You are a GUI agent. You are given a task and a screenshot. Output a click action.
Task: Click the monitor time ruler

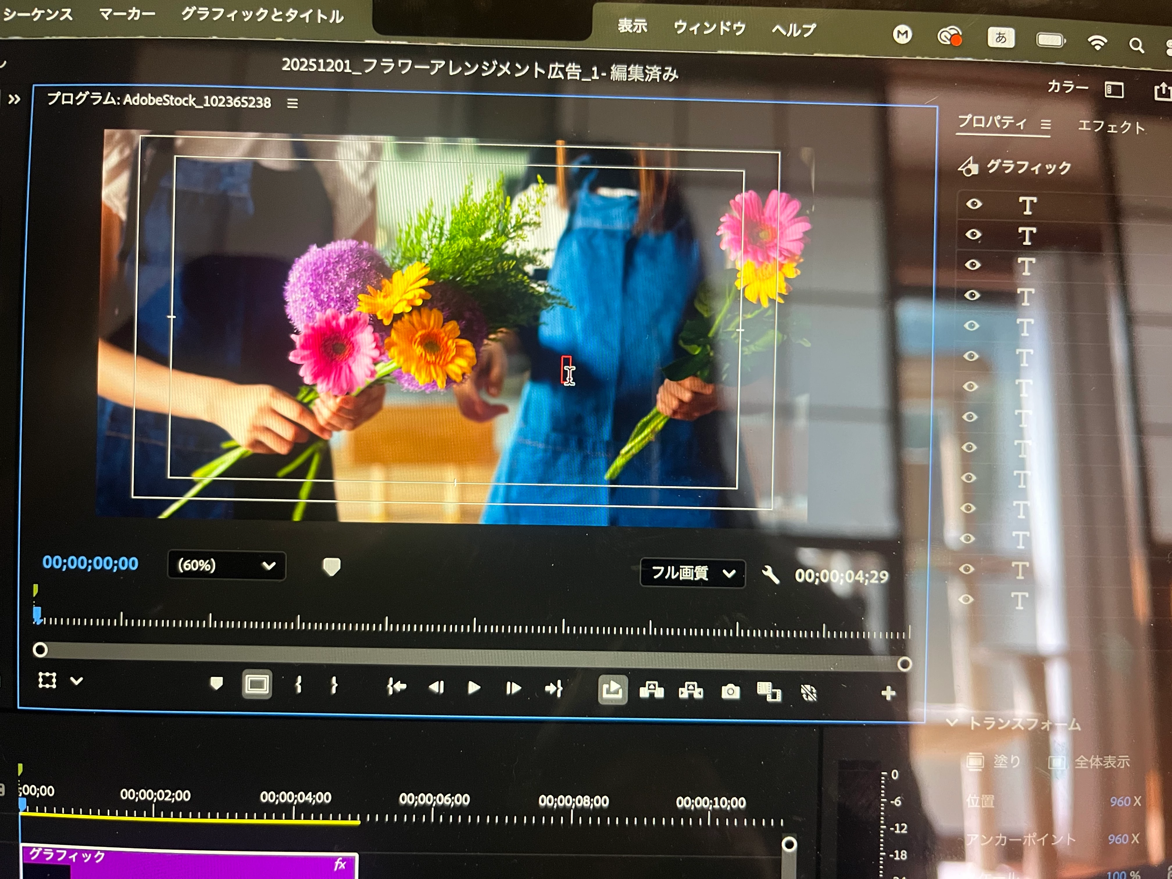click(x=473, y=626)
